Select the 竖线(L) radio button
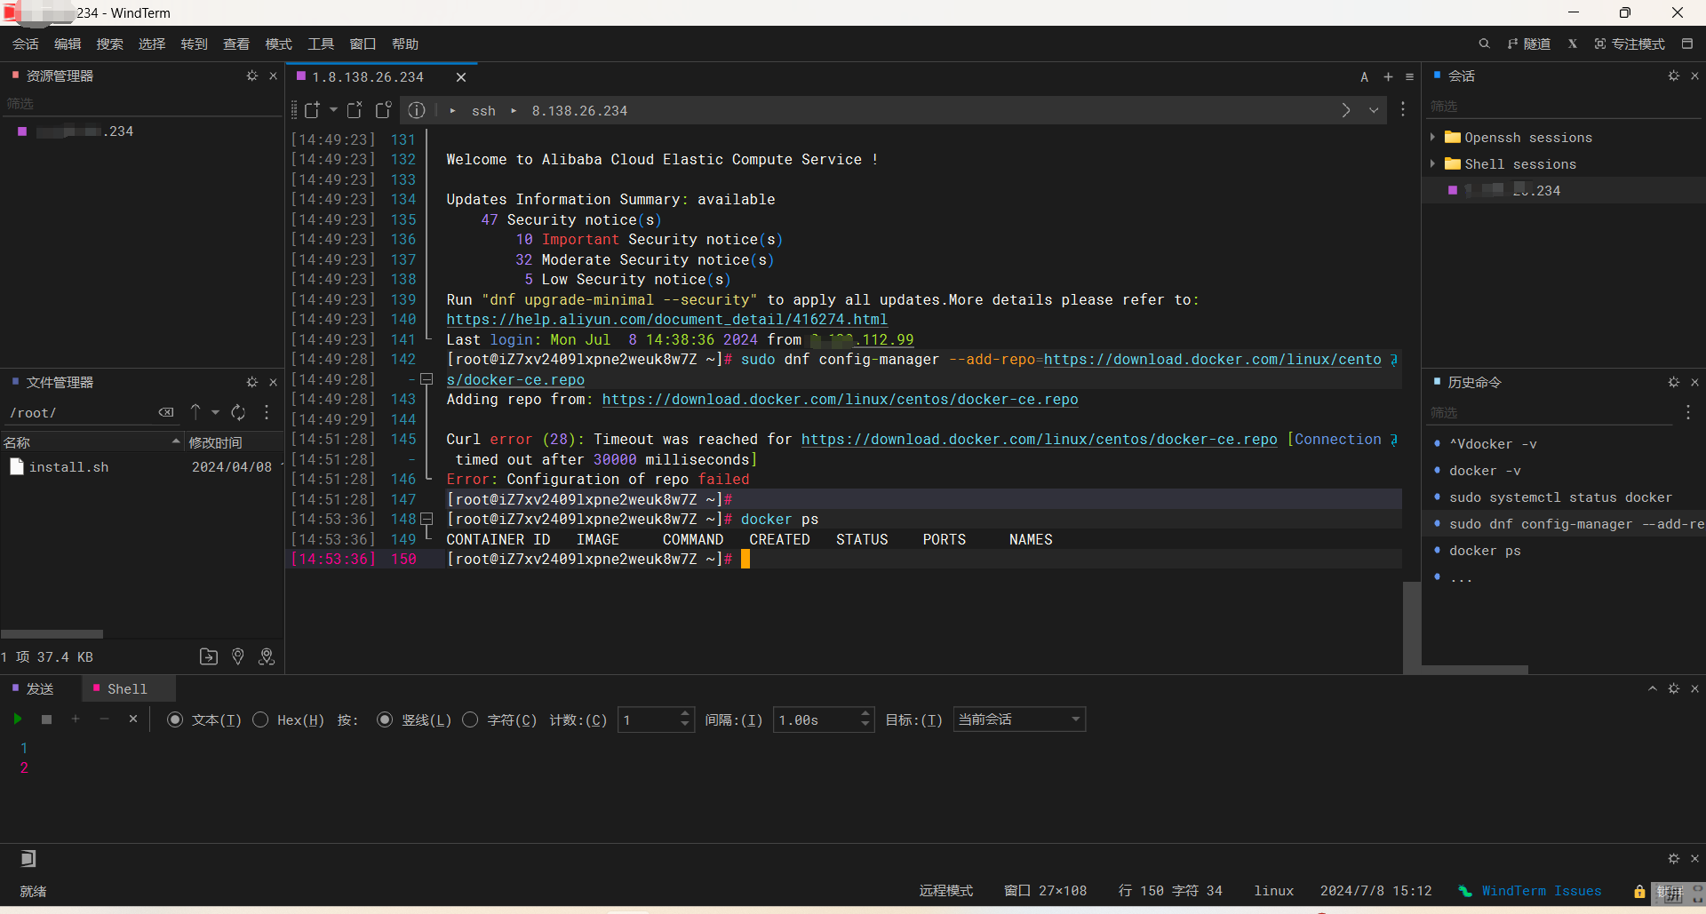 click(x=385, y=719)
